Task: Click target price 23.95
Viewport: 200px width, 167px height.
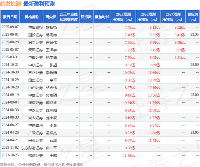Action: [195, 132]
